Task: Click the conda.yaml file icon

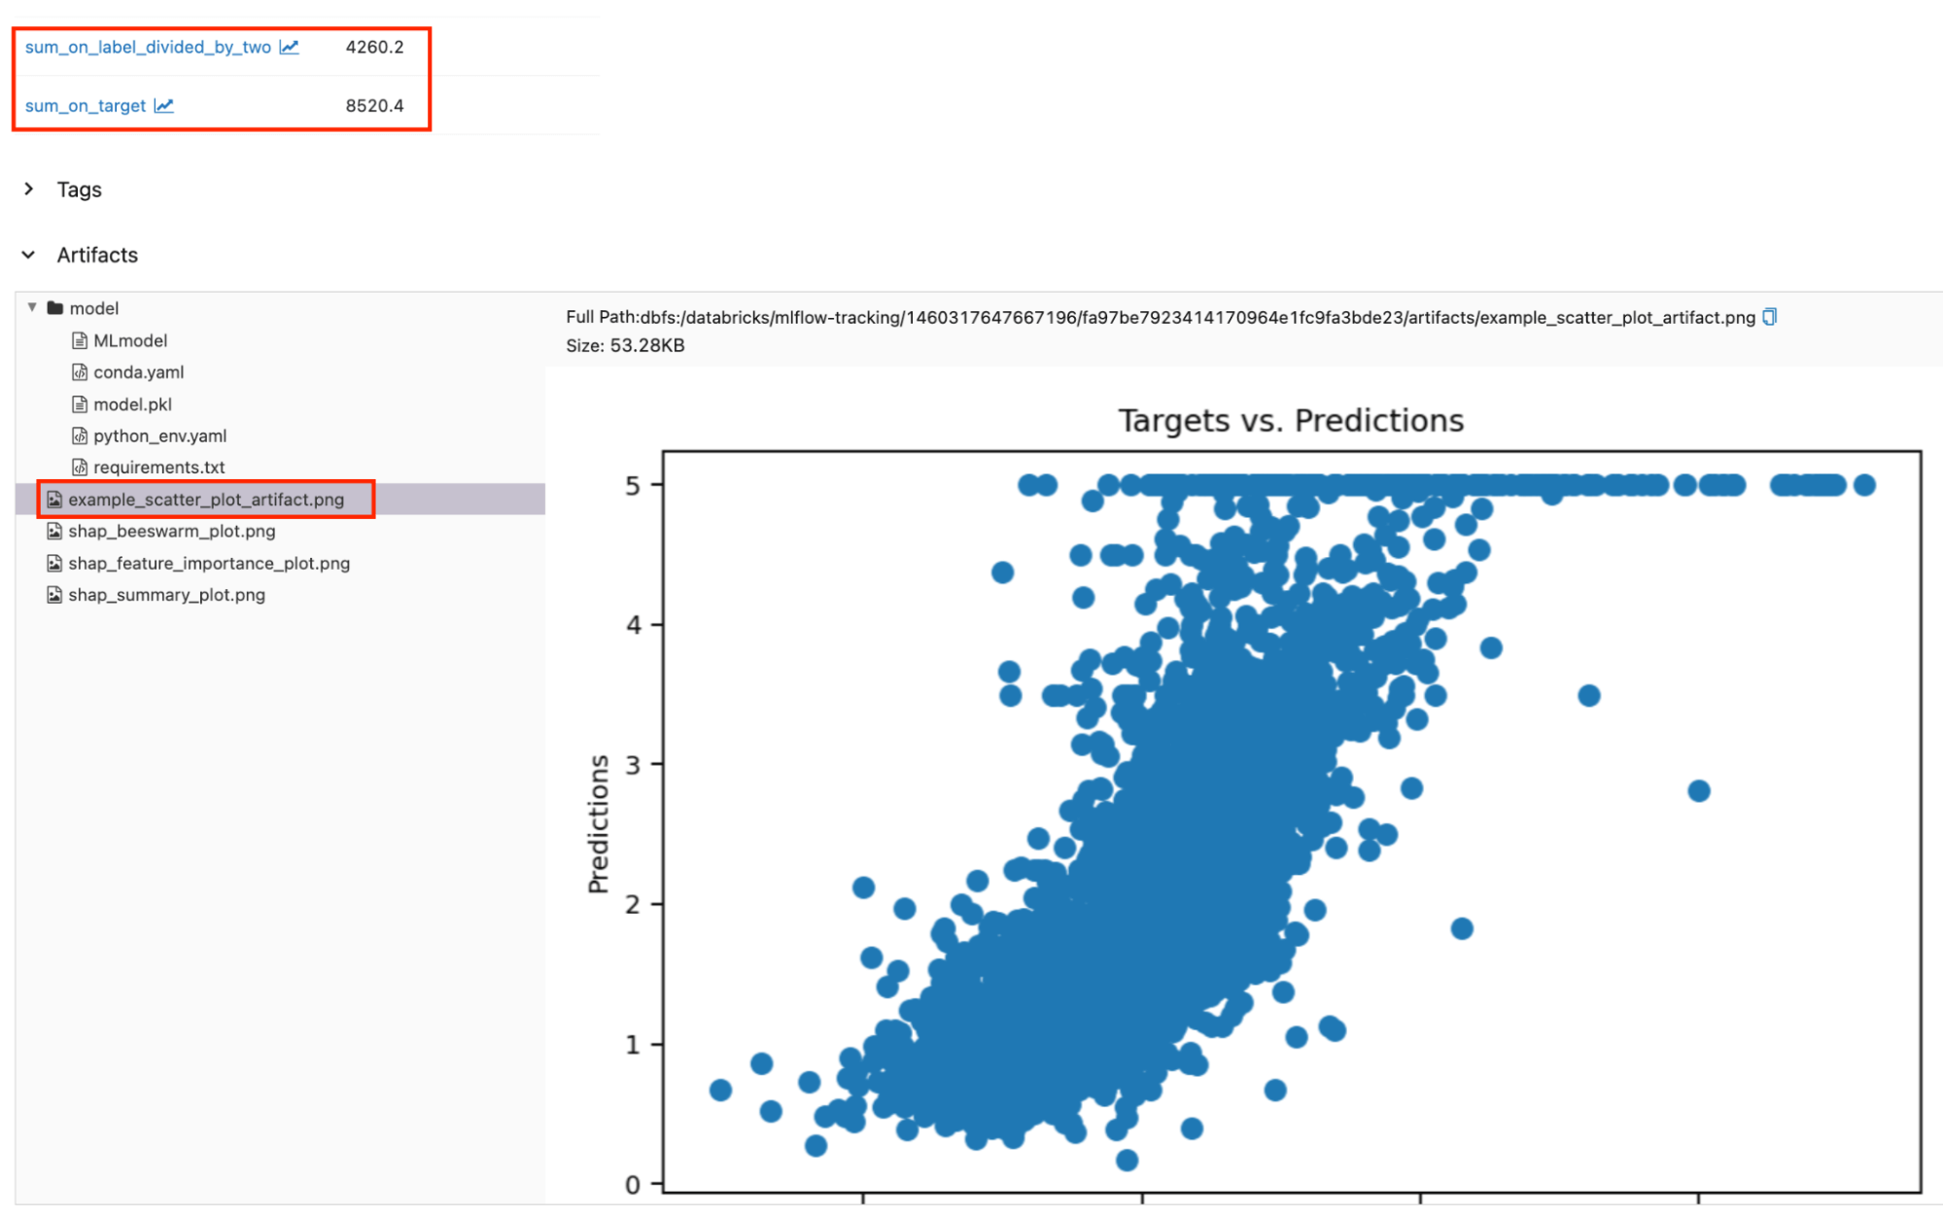Action: click(x=80, y=372)
